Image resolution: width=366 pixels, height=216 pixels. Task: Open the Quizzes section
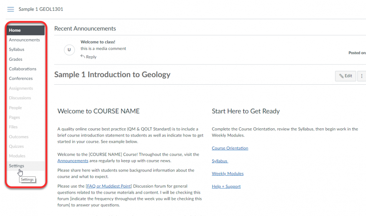click(16, 146)
